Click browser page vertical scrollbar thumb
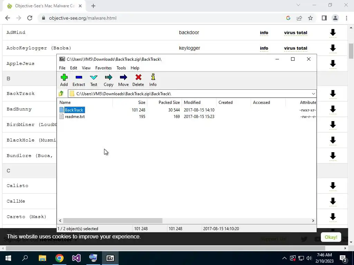Viewport: 354px width, 265px height. [x=351, y=51]
